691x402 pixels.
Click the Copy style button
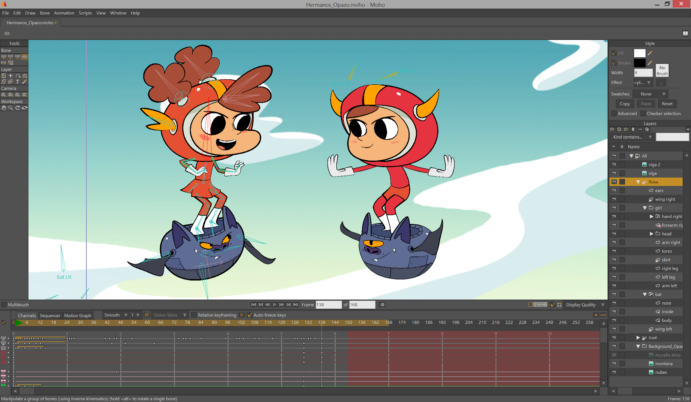tap(625, 104)
